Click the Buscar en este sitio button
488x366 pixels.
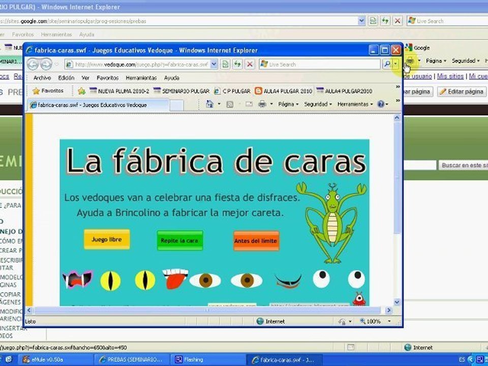pos(464,165)
